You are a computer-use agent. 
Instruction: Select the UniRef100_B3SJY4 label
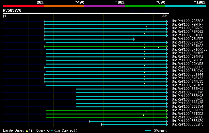pos(187,107)
